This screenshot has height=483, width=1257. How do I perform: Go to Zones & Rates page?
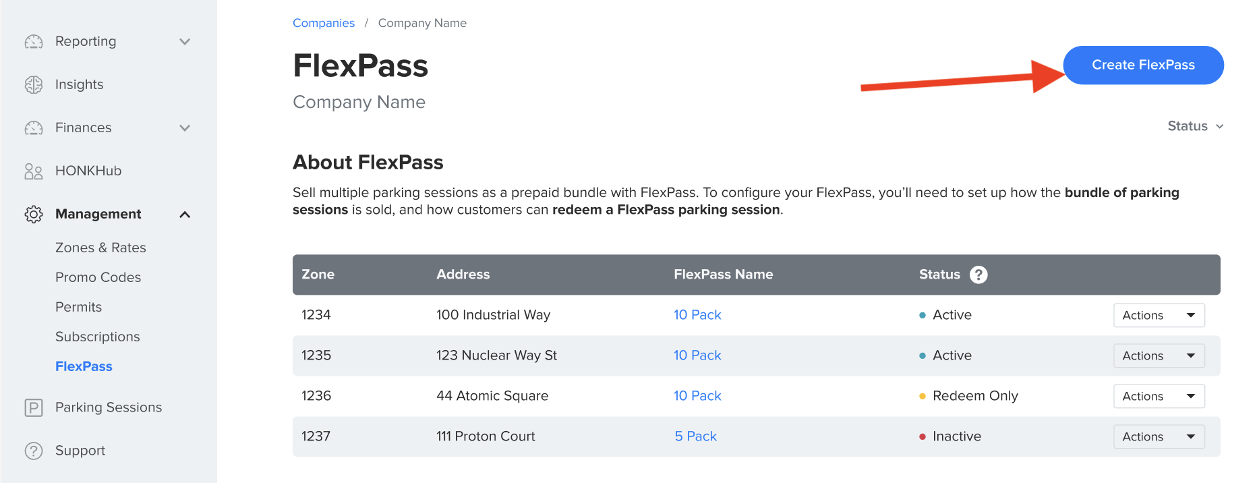coord(100,248)
